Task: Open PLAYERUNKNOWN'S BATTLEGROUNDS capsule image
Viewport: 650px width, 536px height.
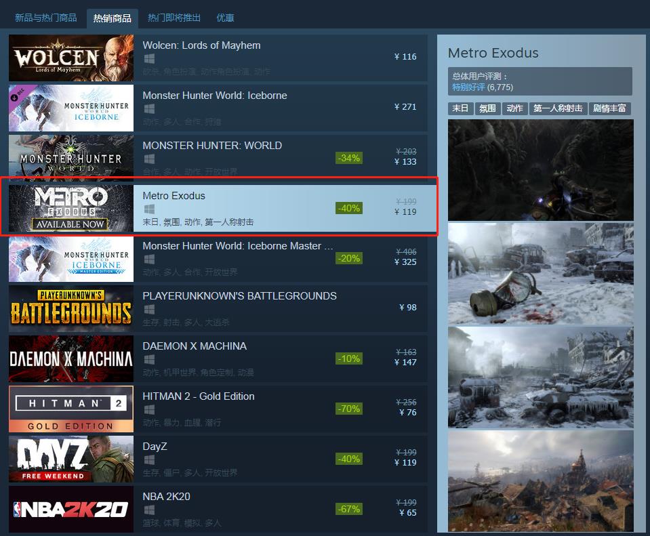Action: click(x=71, y=308)
